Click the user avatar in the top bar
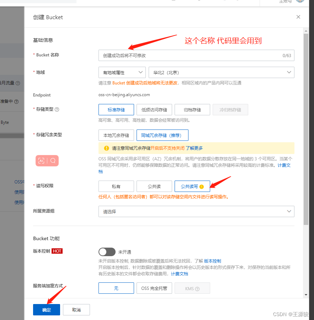Image resolution: width=314 pixels, height=320 pixels. click(x=300, y=1)
